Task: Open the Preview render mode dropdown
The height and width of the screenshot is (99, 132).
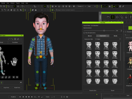Action: tap(80, 6)
